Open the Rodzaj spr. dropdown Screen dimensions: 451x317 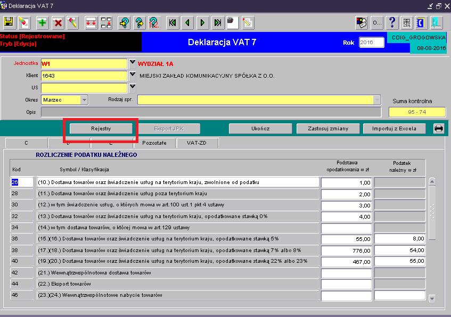click(x=377, y=99)
